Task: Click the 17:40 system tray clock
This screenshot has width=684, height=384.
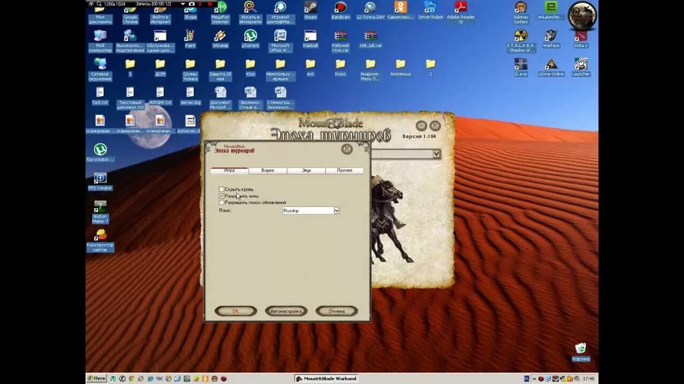Action: 588,379
